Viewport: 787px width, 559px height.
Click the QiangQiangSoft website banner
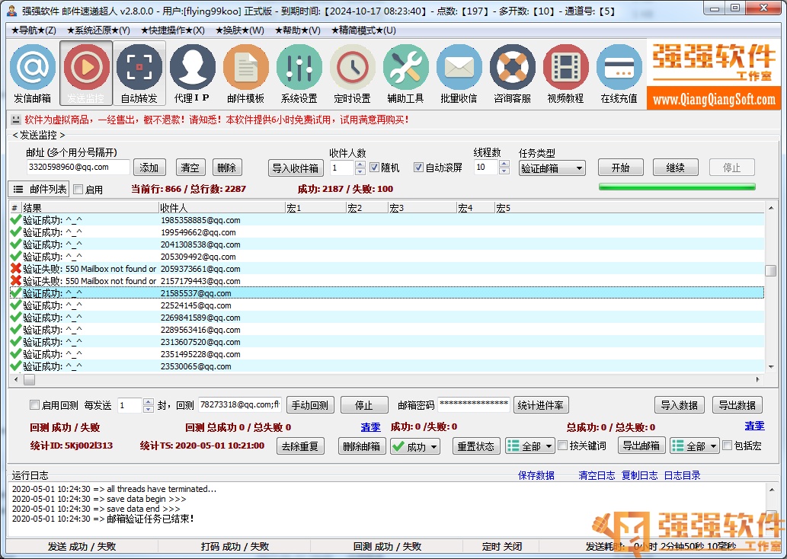coord(714,99)
